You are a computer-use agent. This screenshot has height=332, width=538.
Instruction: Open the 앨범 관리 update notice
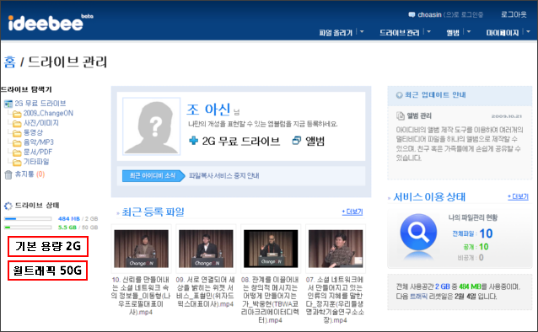(x=419, y=116)
